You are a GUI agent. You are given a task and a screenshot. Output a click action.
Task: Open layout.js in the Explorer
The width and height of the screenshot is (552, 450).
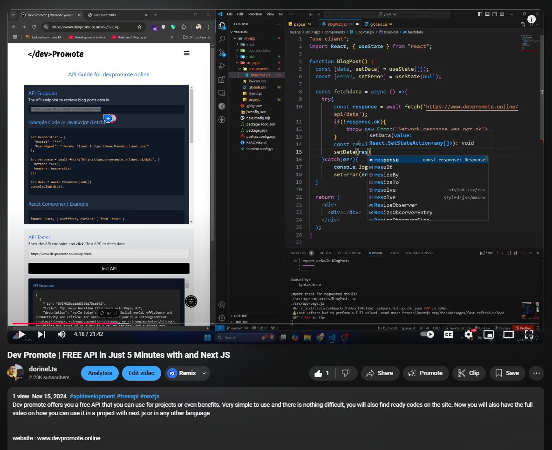click(x=255, y=94)
